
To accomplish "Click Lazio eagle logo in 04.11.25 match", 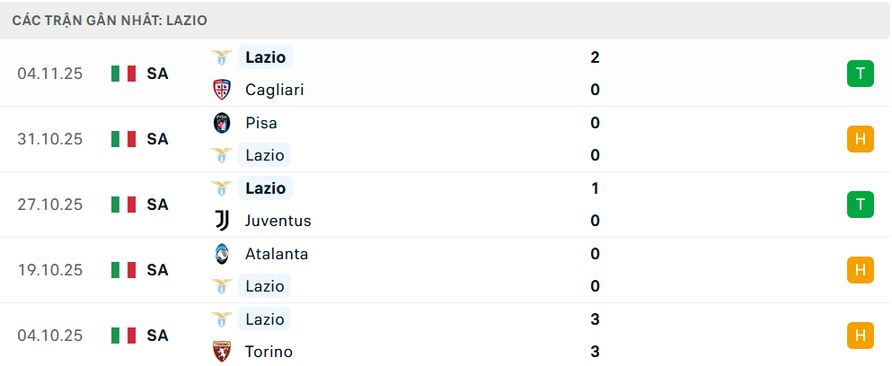I will 221,57.
